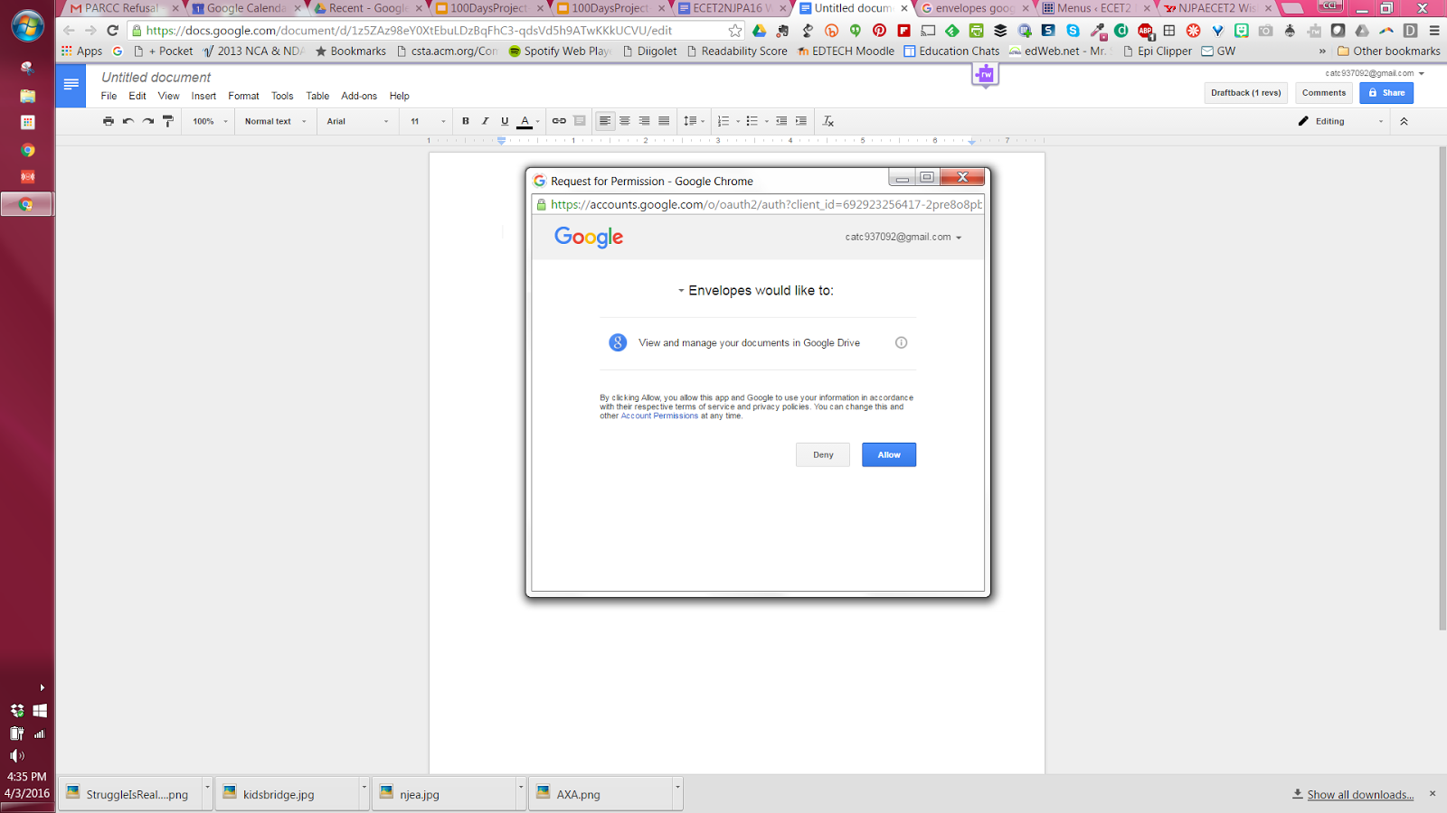Redo action in Docs toolbar
Screen dimensions: 1447x813
point(148,121)
